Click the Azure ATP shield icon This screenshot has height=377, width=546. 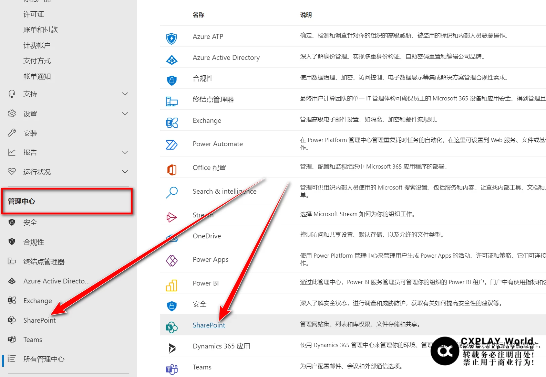pyautogui.click(x=172, y=39)
